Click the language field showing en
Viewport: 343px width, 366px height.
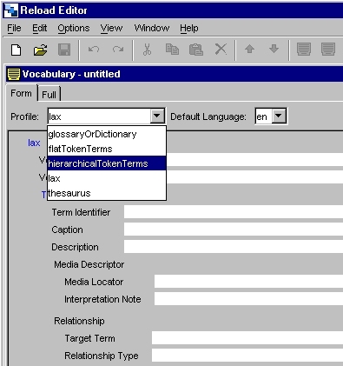coord(264,116)
